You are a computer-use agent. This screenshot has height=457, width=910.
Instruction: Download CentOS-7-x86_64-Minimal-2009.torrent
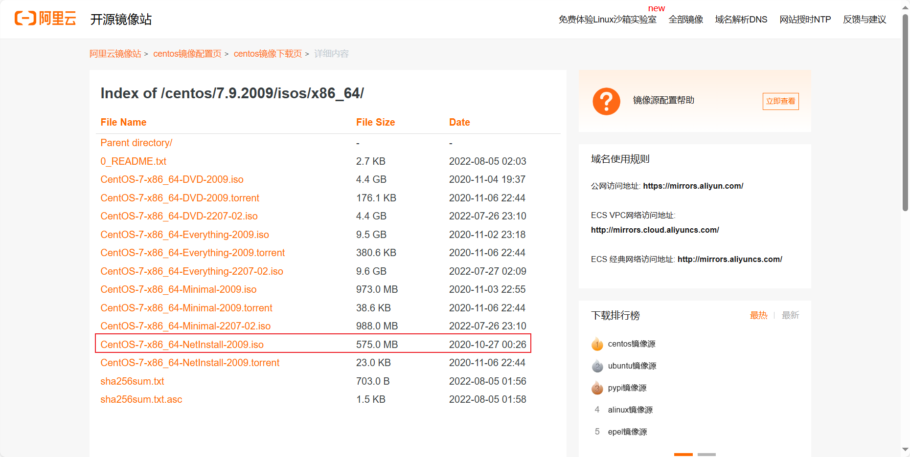(186, 308)
